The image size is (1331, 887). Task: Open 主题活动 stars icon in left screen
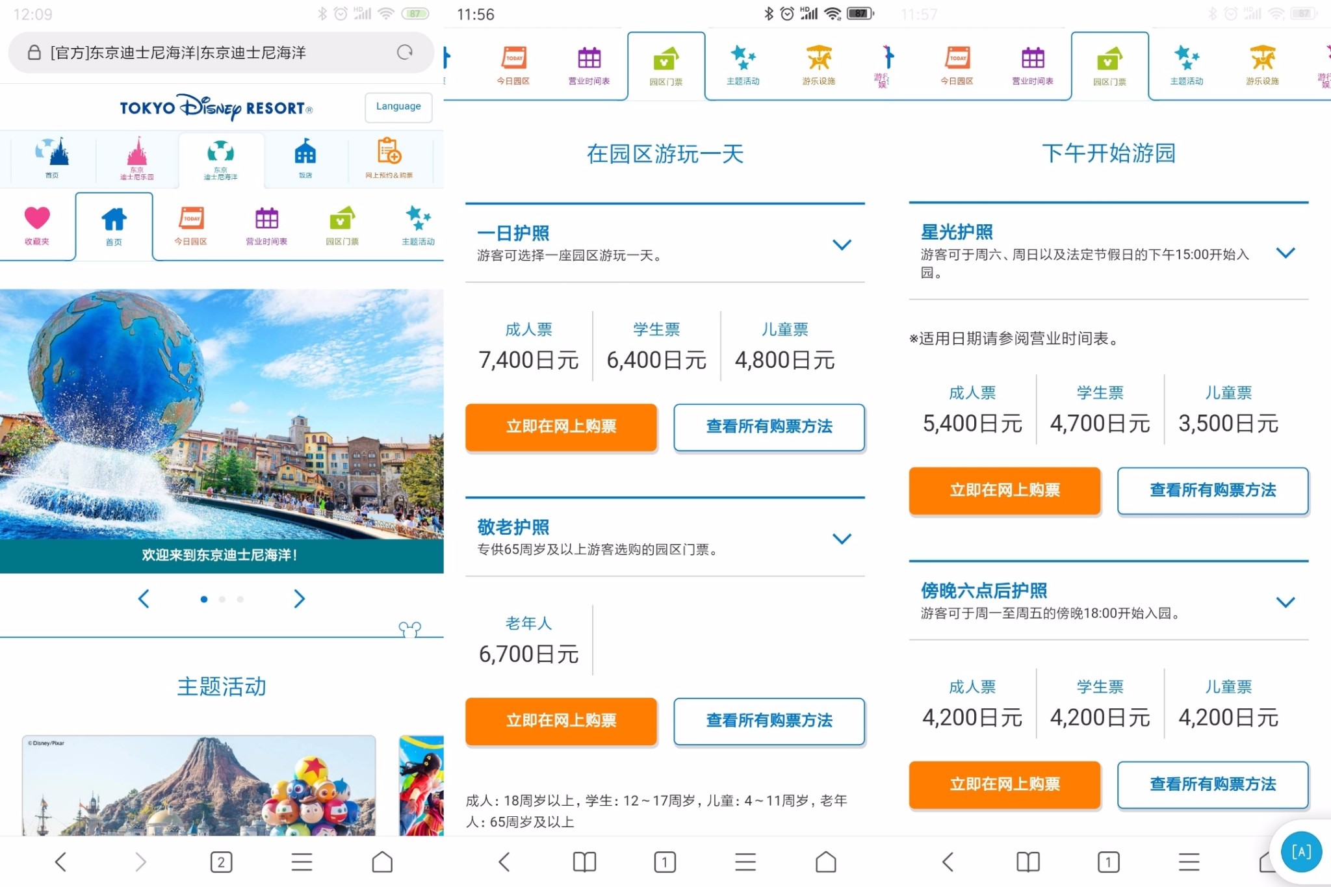coord(418,225)
